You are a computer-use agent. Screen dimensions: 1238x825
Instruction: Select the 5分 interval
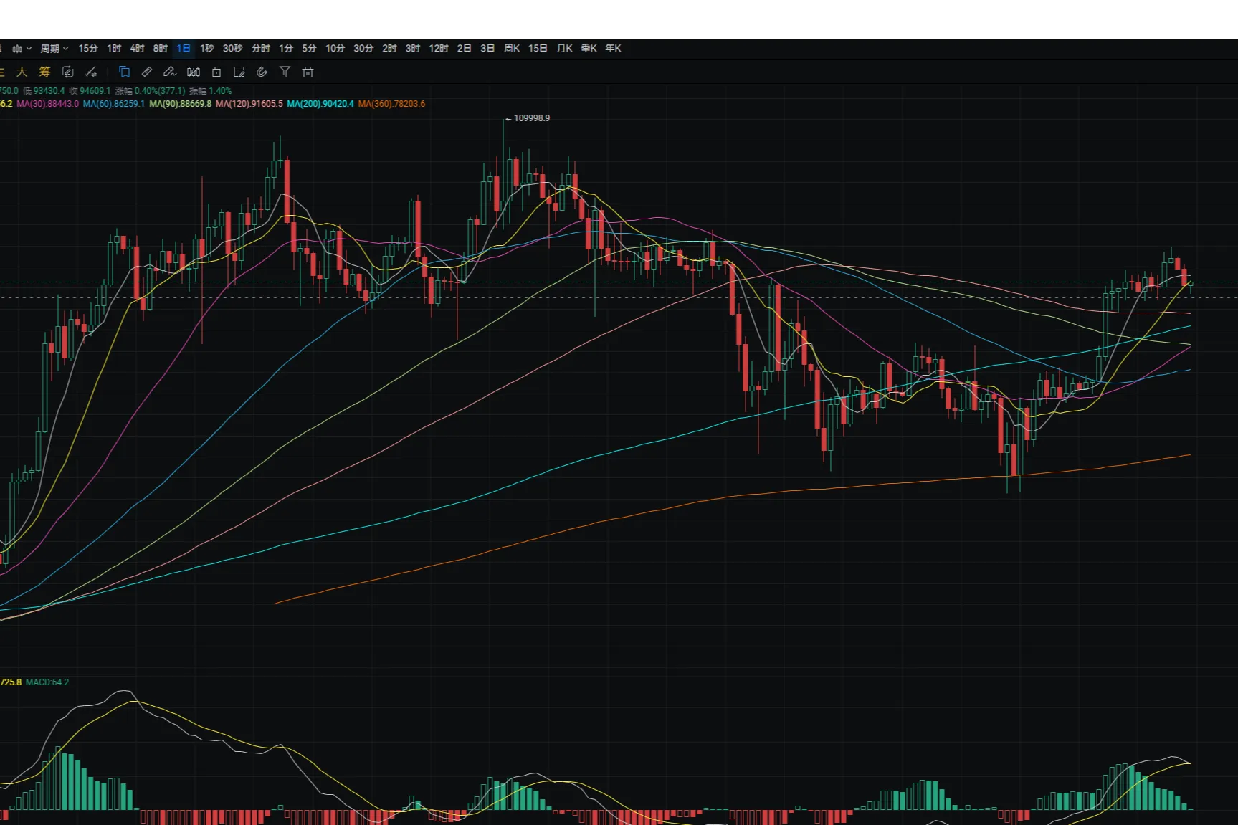click(x=309, y=49)
